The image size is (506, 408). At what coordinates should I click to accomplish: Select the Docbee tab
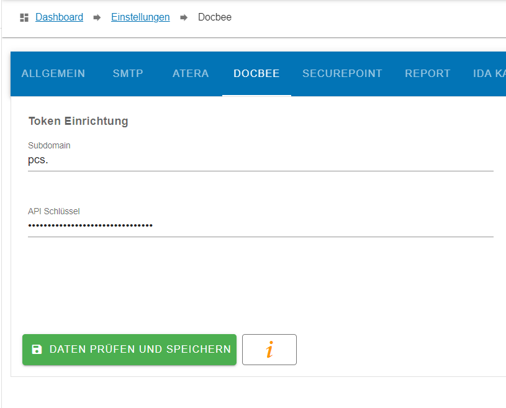tap(256, 74)
